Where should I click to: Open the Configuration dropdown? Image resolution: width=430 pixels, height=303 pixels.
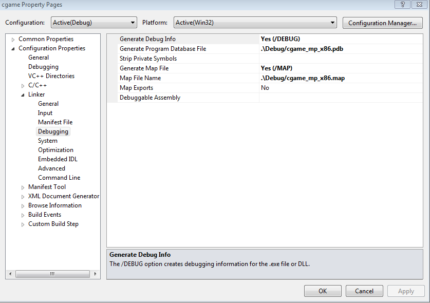click(94, 23)
